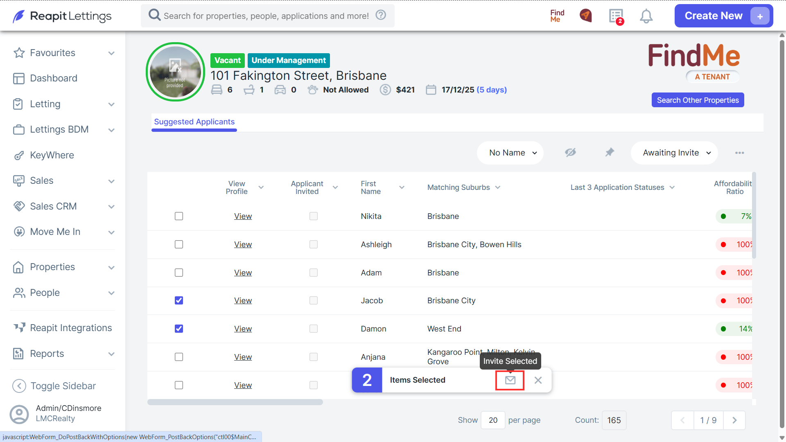Toggle the hidden applicants eye icon
The width and height of the screenshot is (786, 442).
(570, 153)
